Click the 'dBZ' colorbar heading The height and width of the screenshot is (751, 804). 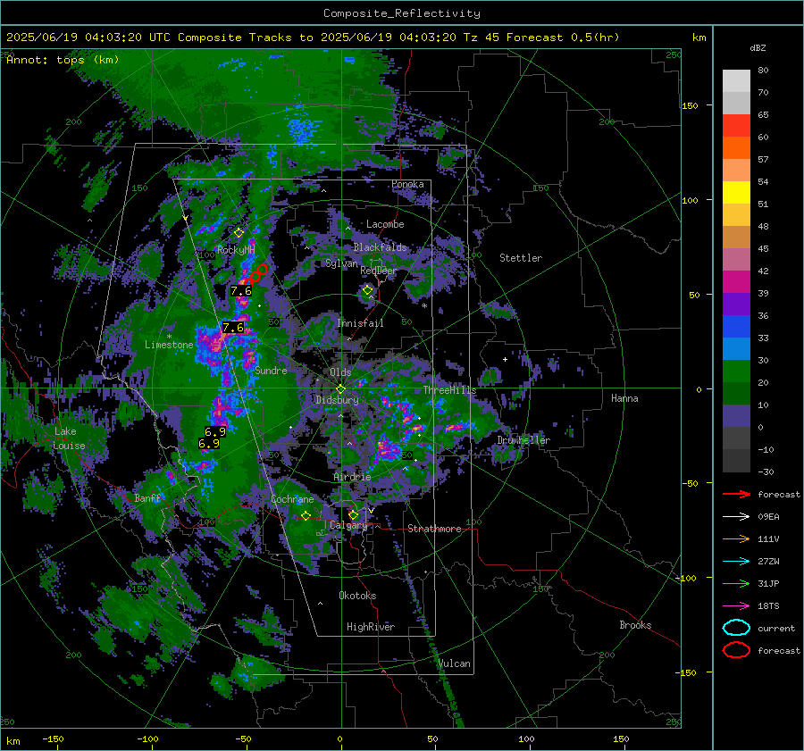(758, 47)
